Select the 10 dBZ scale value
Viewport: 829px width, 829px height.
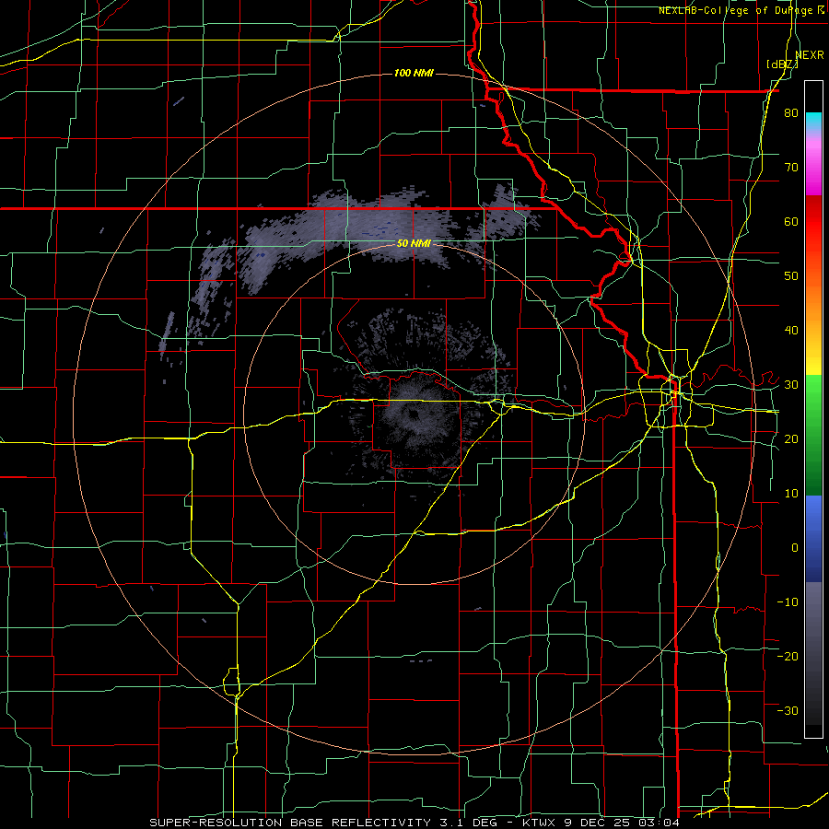[791, 494]
